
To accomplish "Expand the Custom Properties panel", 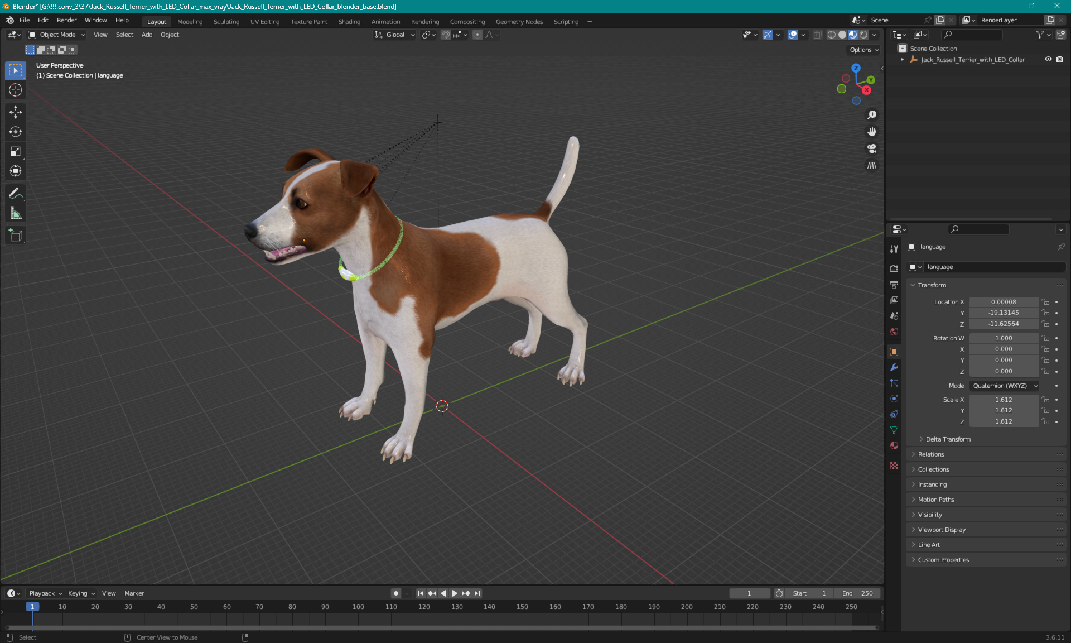I will [943, 560].
